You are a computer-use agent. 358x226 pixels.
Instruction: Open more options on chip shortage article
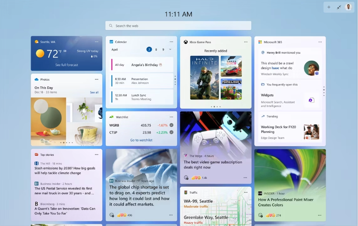tap(171, 215)
